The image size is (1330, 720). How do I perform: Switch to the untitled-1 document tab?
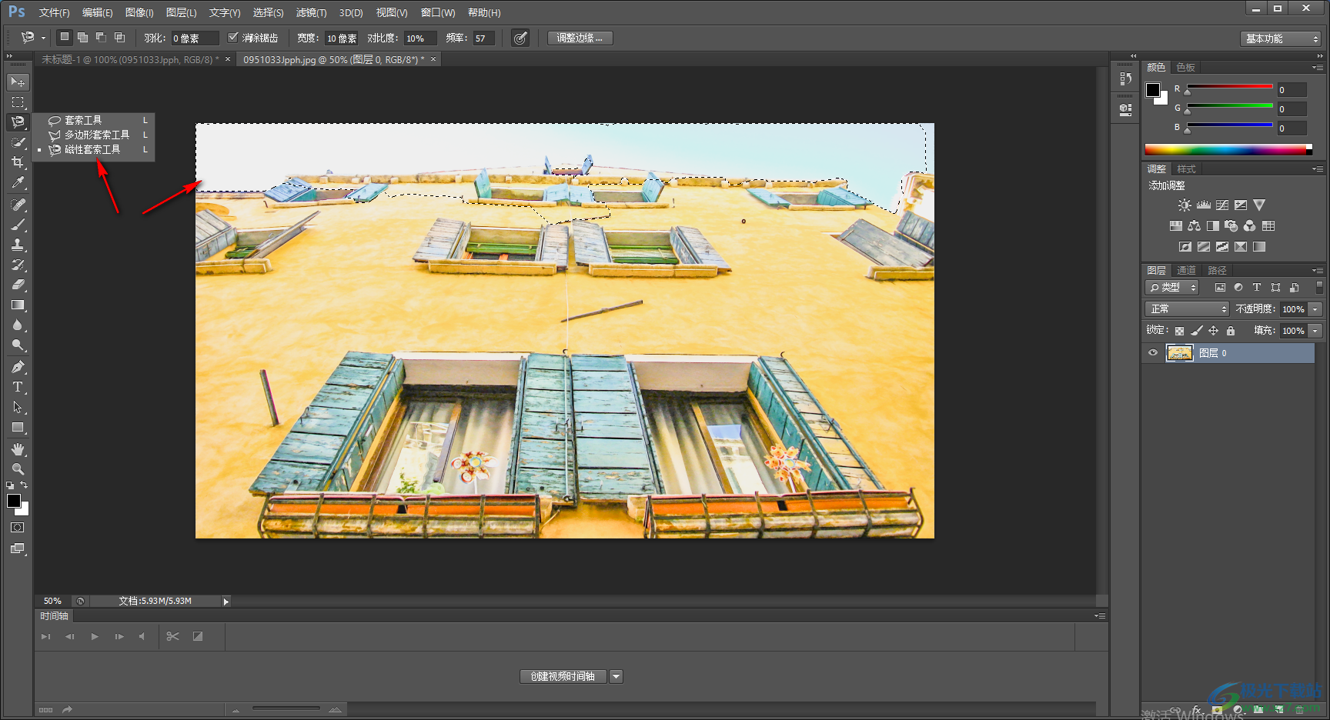tap(131, 59)
